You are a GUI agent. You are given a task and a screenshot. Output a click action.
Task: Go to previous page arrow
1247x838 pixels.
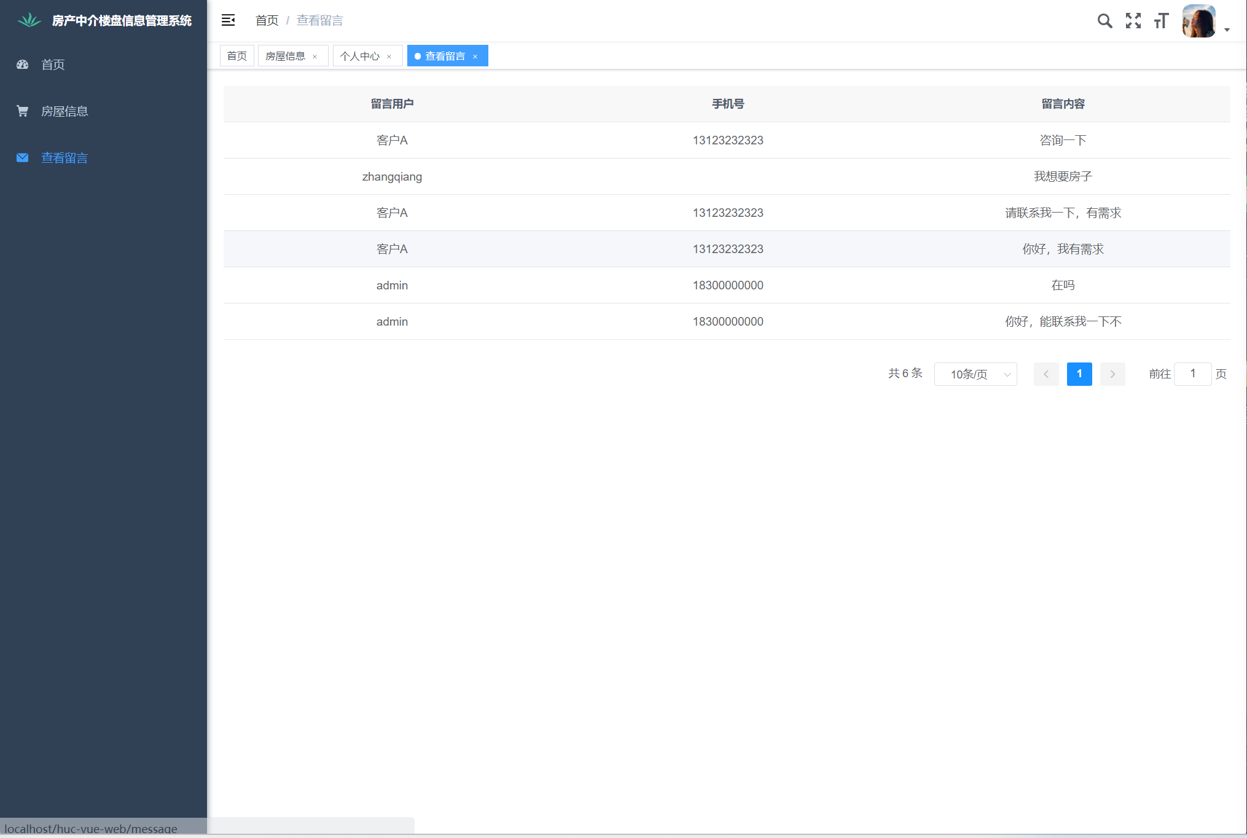coord(1046,374)
